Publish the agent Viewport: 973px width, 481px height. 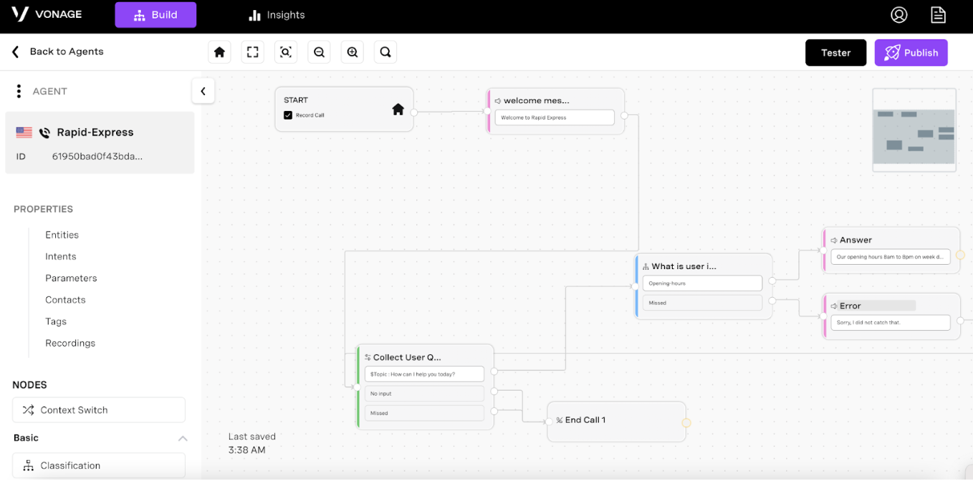coord(911,53)
